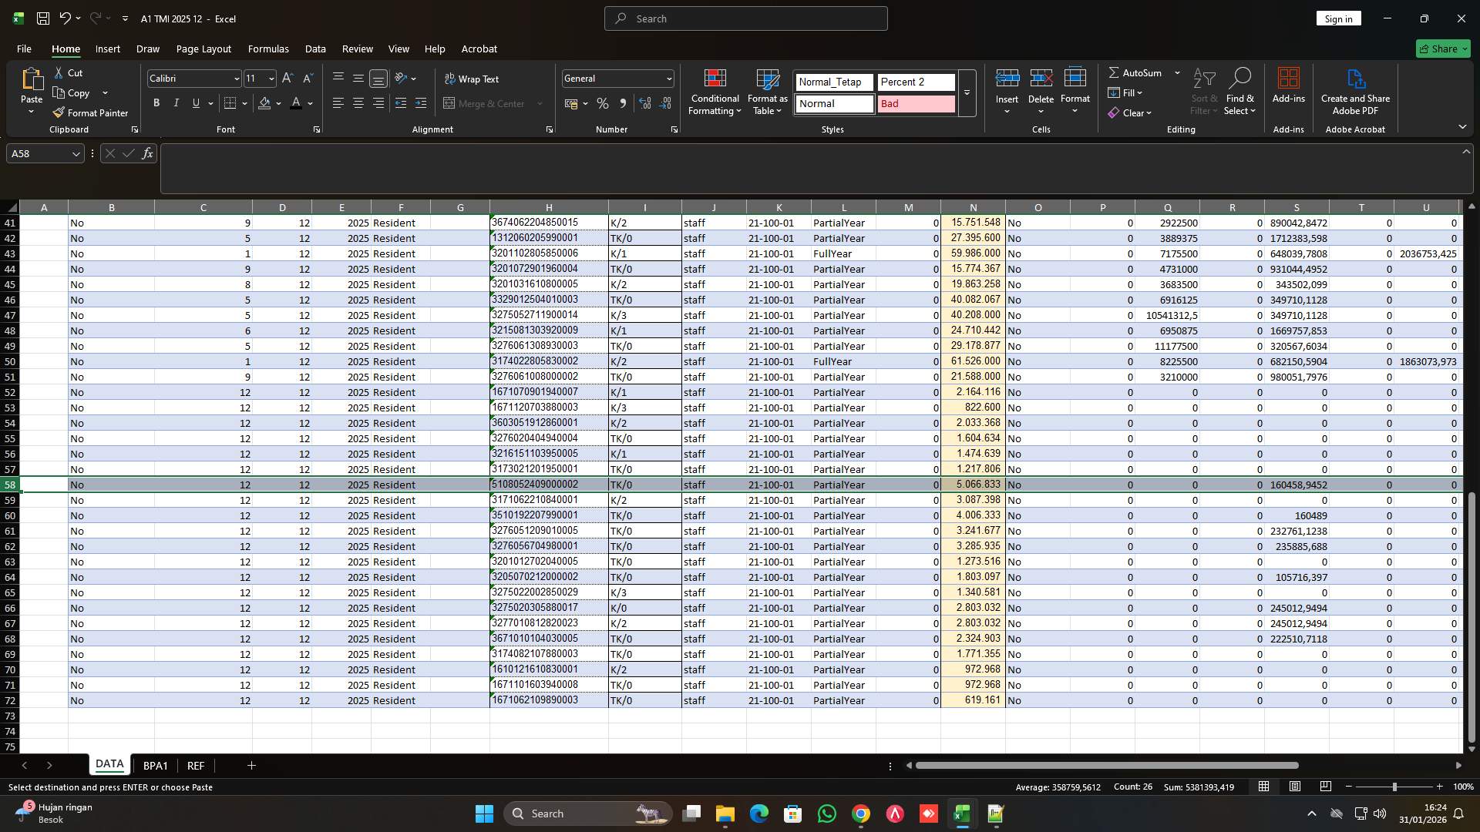
Task: Select the Format Painter tool
Action: coord(90,112)
